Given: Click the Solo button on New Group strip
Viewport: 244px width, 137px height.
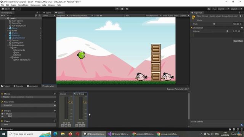Looking at the screenshot, I should click(77, 125).
